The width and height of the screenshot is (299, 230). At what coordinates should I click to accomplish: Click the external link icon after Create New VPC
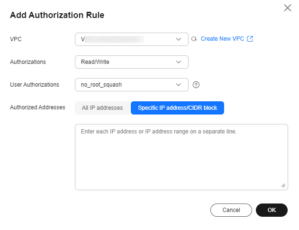click(250, 39)
